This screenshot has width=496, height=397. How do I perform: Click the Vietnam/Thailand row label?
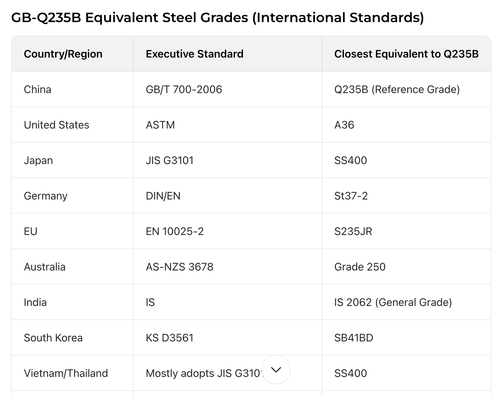[66, 373]
